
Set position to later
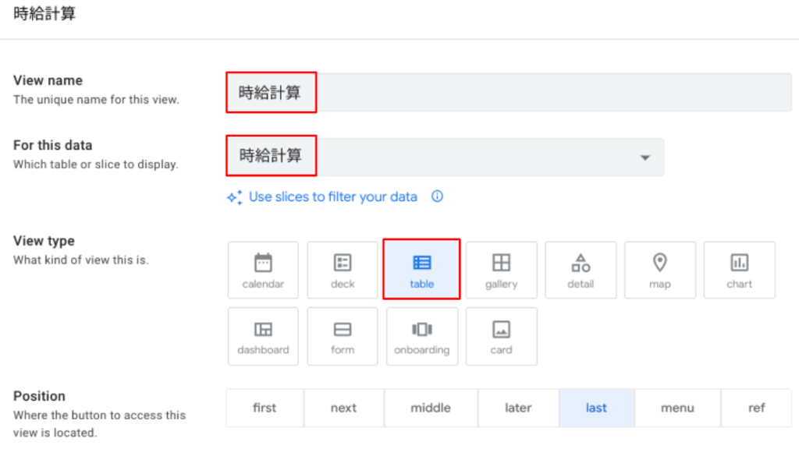(x=518, y=408)
